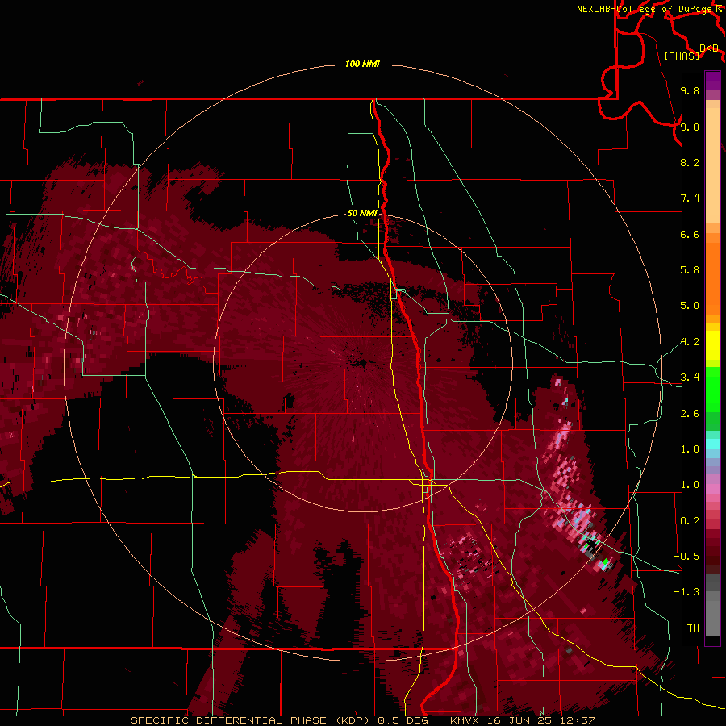Pick the bright green color bar segment
Screen dimensions: 726x726
pyautogui.click(x=712, y=389)
